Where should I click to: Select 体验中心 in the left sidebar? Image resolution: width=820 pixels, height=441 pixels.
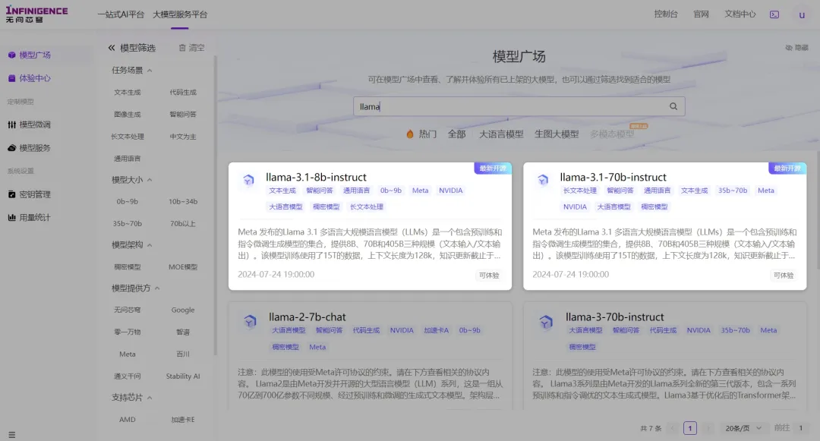click(34, 77)
